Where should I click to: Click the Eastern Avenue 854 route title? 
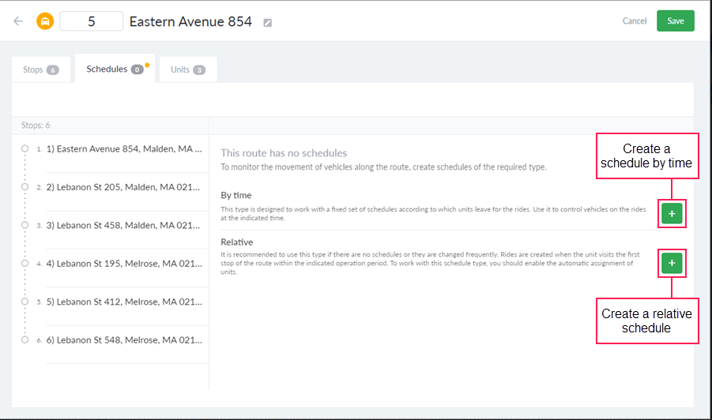click(190, 21)
